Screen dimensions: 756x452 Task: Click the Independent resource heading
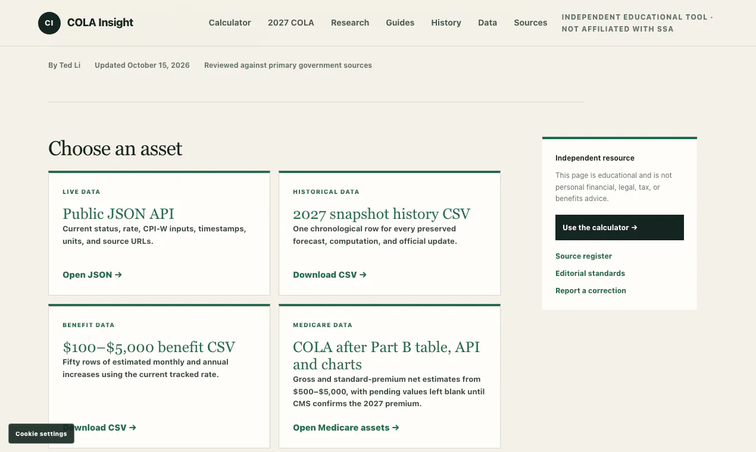tap(595, 158)
